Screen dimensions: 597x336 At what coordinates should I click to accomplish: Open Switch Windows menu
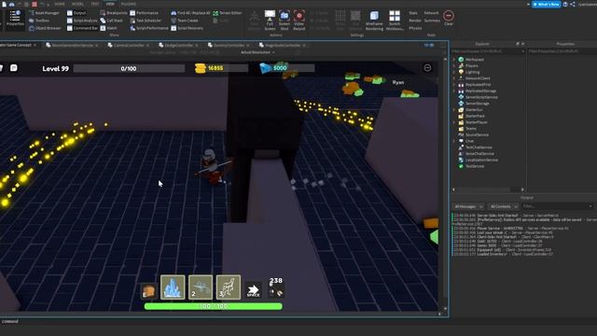point(395,21)
